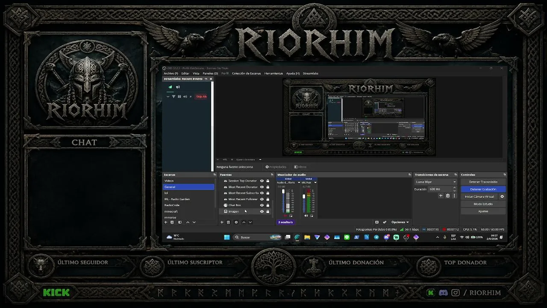The image size is (547, 308).
Task: Add a new source with the plus icon in Fuentes
Action: click(222, 222)
